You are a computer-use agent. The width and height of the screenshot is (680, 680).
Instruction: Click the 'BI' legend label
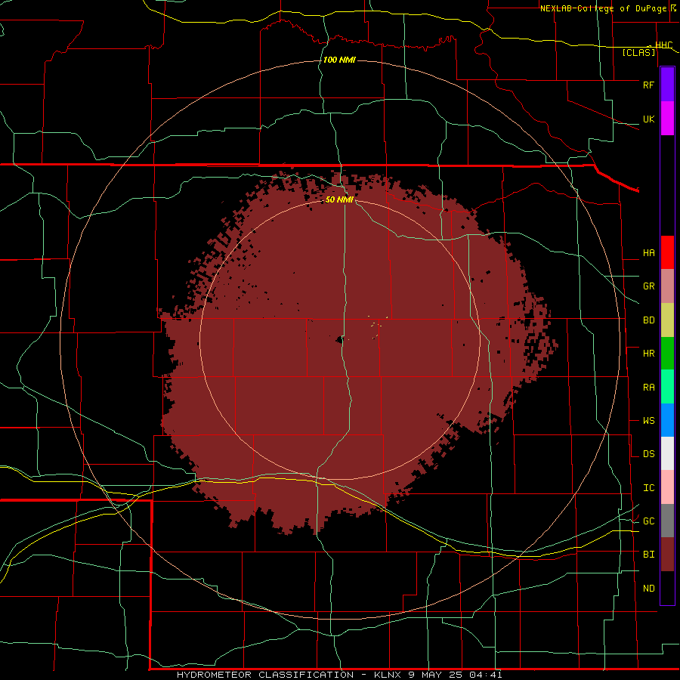click(648, 555)
